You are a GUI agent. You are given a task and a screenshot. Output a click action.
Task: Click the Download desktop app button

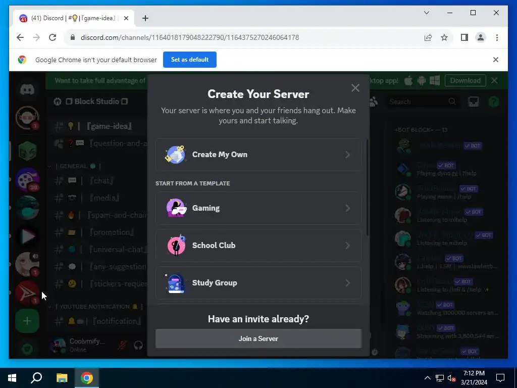pyautogui.click(x=465, y=80)
